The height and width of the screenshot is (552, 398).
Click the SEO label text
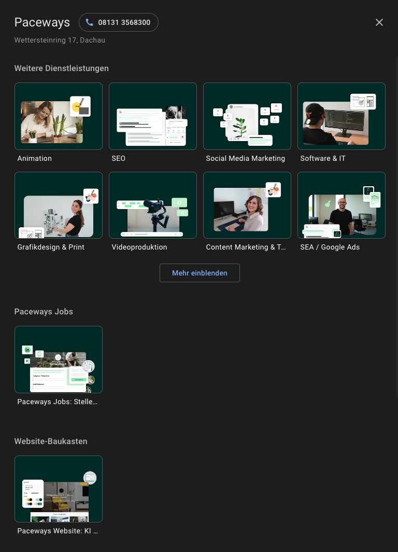119,158
